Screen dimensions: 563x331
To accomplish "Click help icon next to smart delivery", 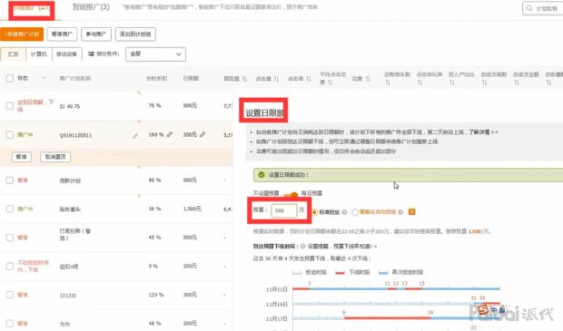I will (x=400, y=212).
